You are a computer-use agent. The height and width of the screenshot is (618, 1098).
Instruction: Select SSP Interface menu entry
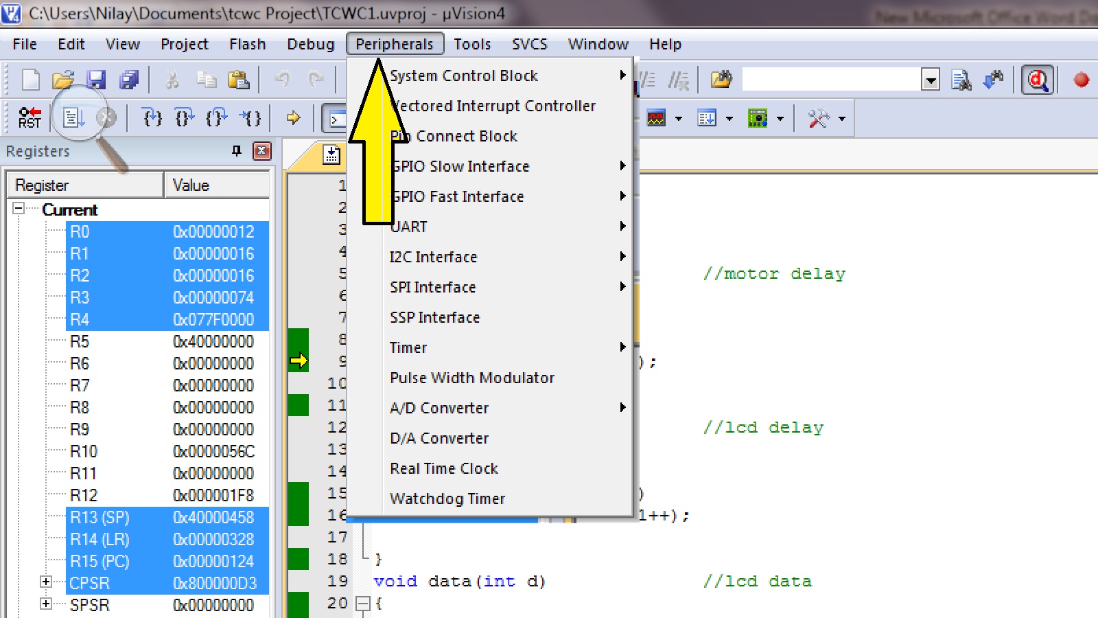pos(490,317)
